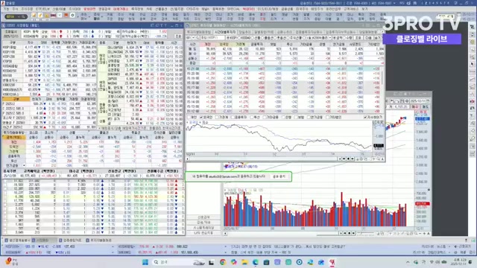Select the 수량 radio button
The height and width of the screenshot is (268, 477).
click(x=345, y=38)
